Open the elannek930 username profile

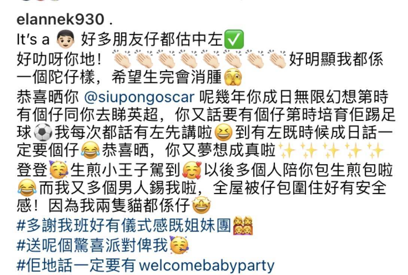pos(60,19)
